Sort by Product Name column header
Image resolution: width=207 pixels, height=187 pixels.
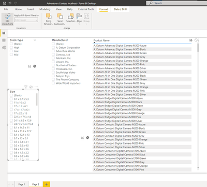coord(101,40)
